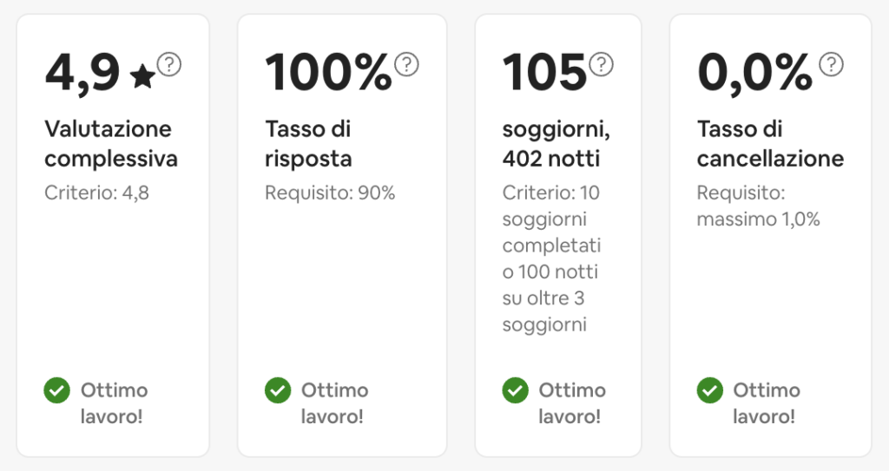Open help icon beside 100% response rate
The height and width of the screenshot is (471, 889).
coord(406,64)
